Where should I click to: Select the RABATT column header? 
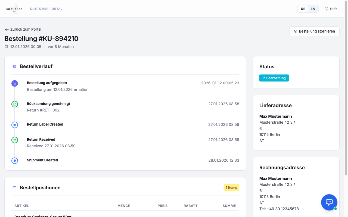point(191,206)
